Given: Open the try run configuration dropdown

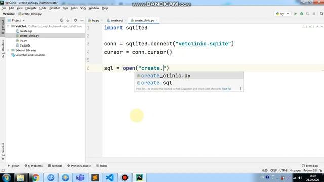Looking at the screenshot, I should pyautogui.click(x=282, y=14).
